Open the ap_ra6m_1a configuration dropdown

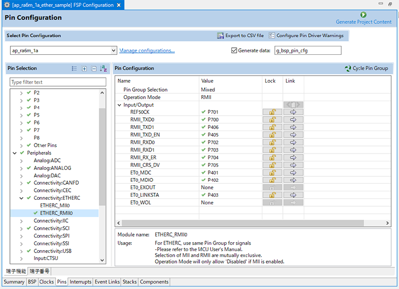(x=114, y=50)
